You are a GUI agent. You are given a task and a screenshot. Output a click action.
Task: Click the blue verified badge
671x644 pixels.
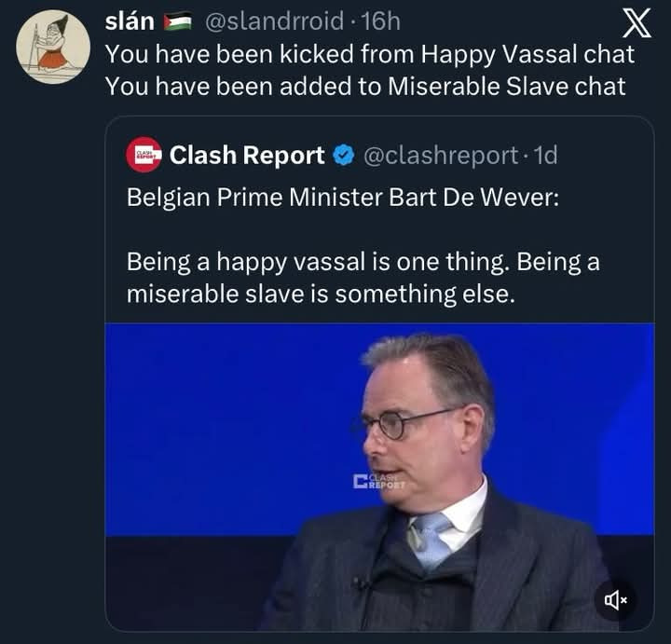(343, 157)
